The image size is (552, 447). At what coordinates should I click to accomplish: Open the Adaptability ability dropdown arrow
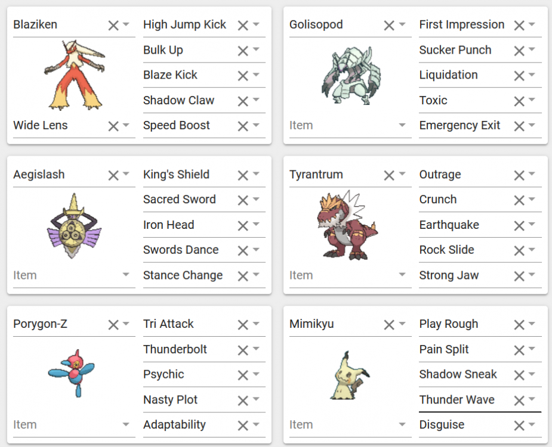256,424
